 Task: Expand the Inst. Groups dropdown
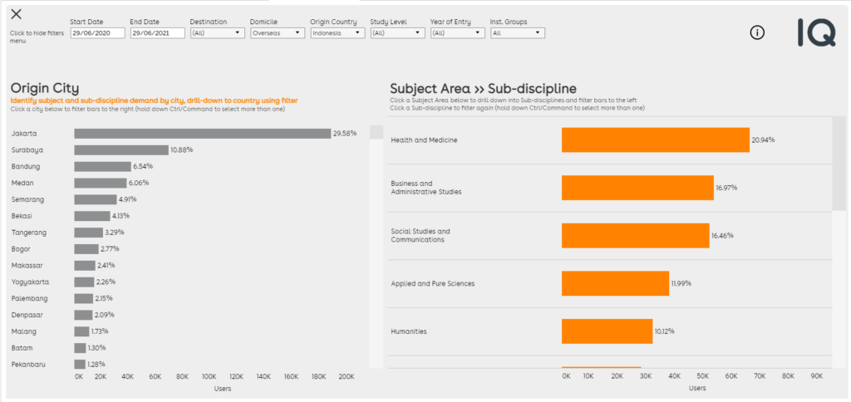(x=517, y=33)
